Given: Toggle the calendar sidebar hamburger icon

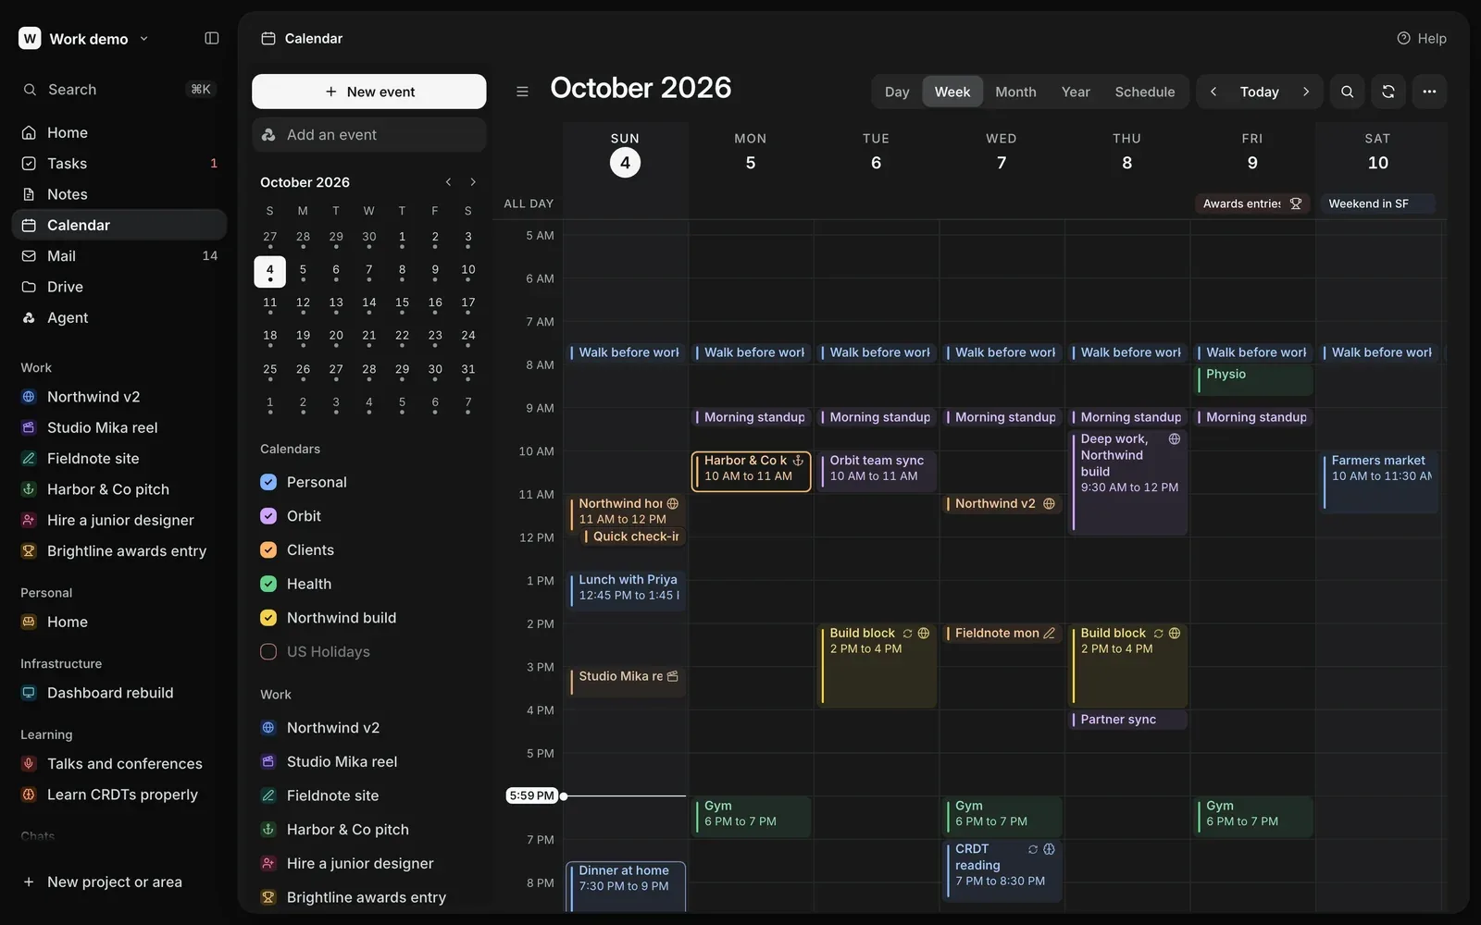Looking at the screenshot, I should pyautogui.click(x=522, y=92).
